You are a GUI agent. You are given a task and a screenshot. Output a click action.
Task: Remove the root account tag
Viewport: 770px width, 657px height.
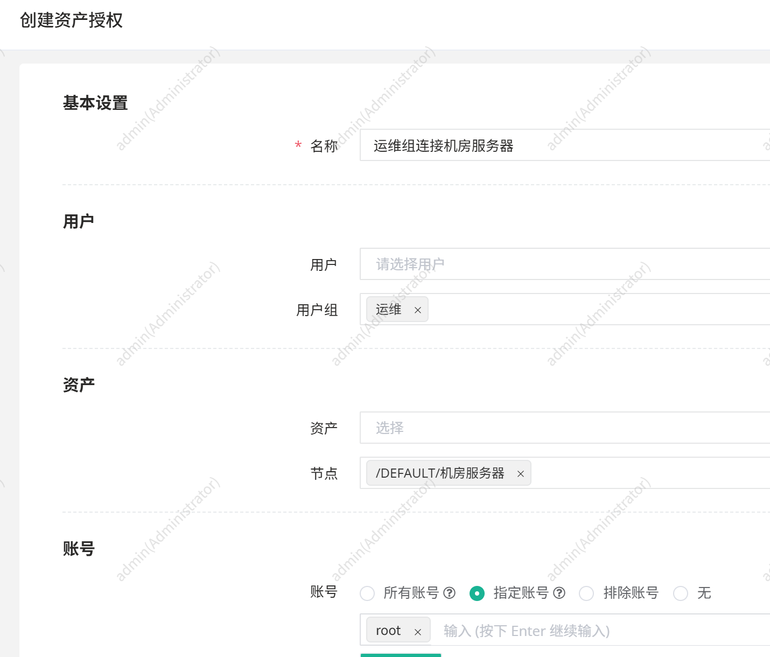(418, 632)
